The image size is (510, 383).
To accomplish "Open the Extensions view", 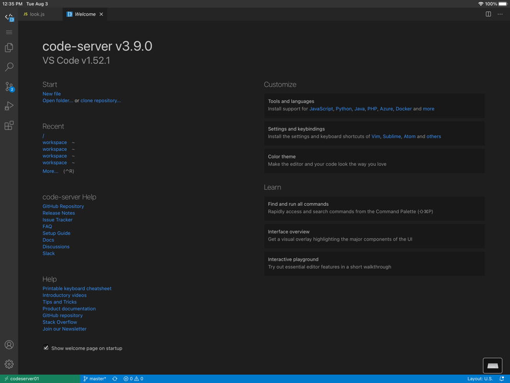I will tap(9, 126).
